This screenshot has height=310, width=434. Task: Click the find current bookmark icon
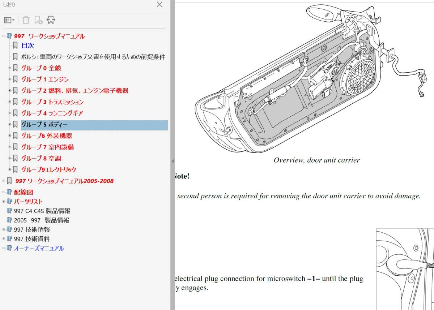(x=51, y=20)
